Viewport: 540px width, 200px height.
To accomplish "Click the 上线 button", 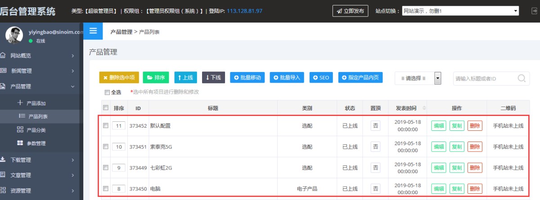I will click(x=185, y=77).
